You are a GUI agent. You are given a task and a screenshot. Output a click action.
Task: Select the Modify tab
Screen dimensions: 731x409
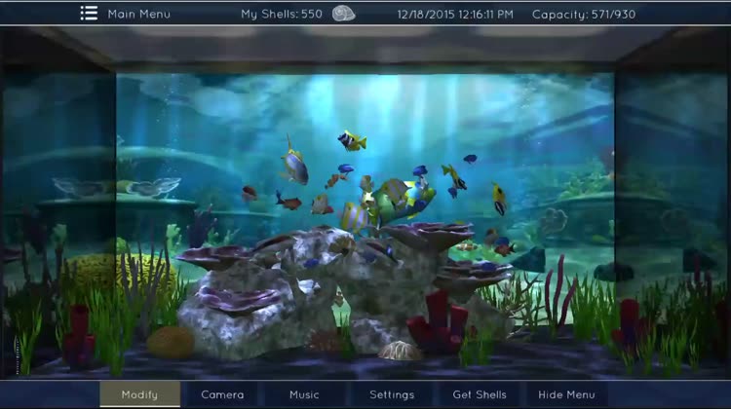[x=139, y=394]
